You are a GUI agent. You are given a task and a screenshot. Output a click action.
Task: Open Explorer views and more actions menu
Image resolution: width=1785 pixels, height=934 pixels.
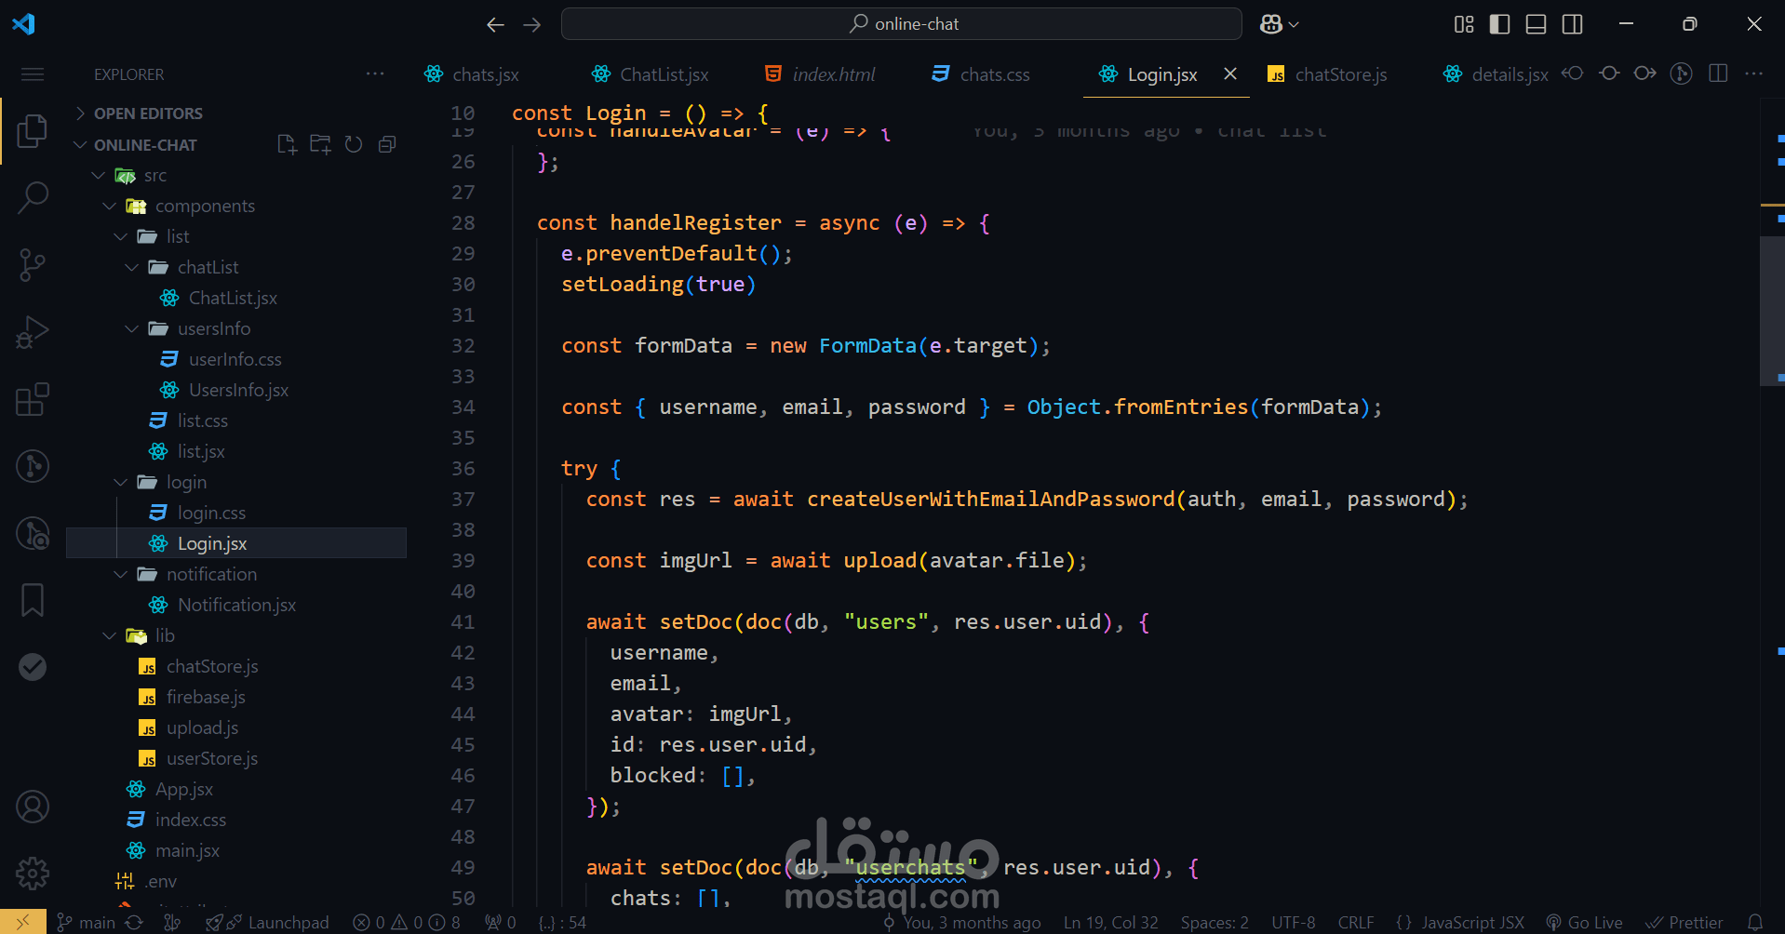point(375,73)
